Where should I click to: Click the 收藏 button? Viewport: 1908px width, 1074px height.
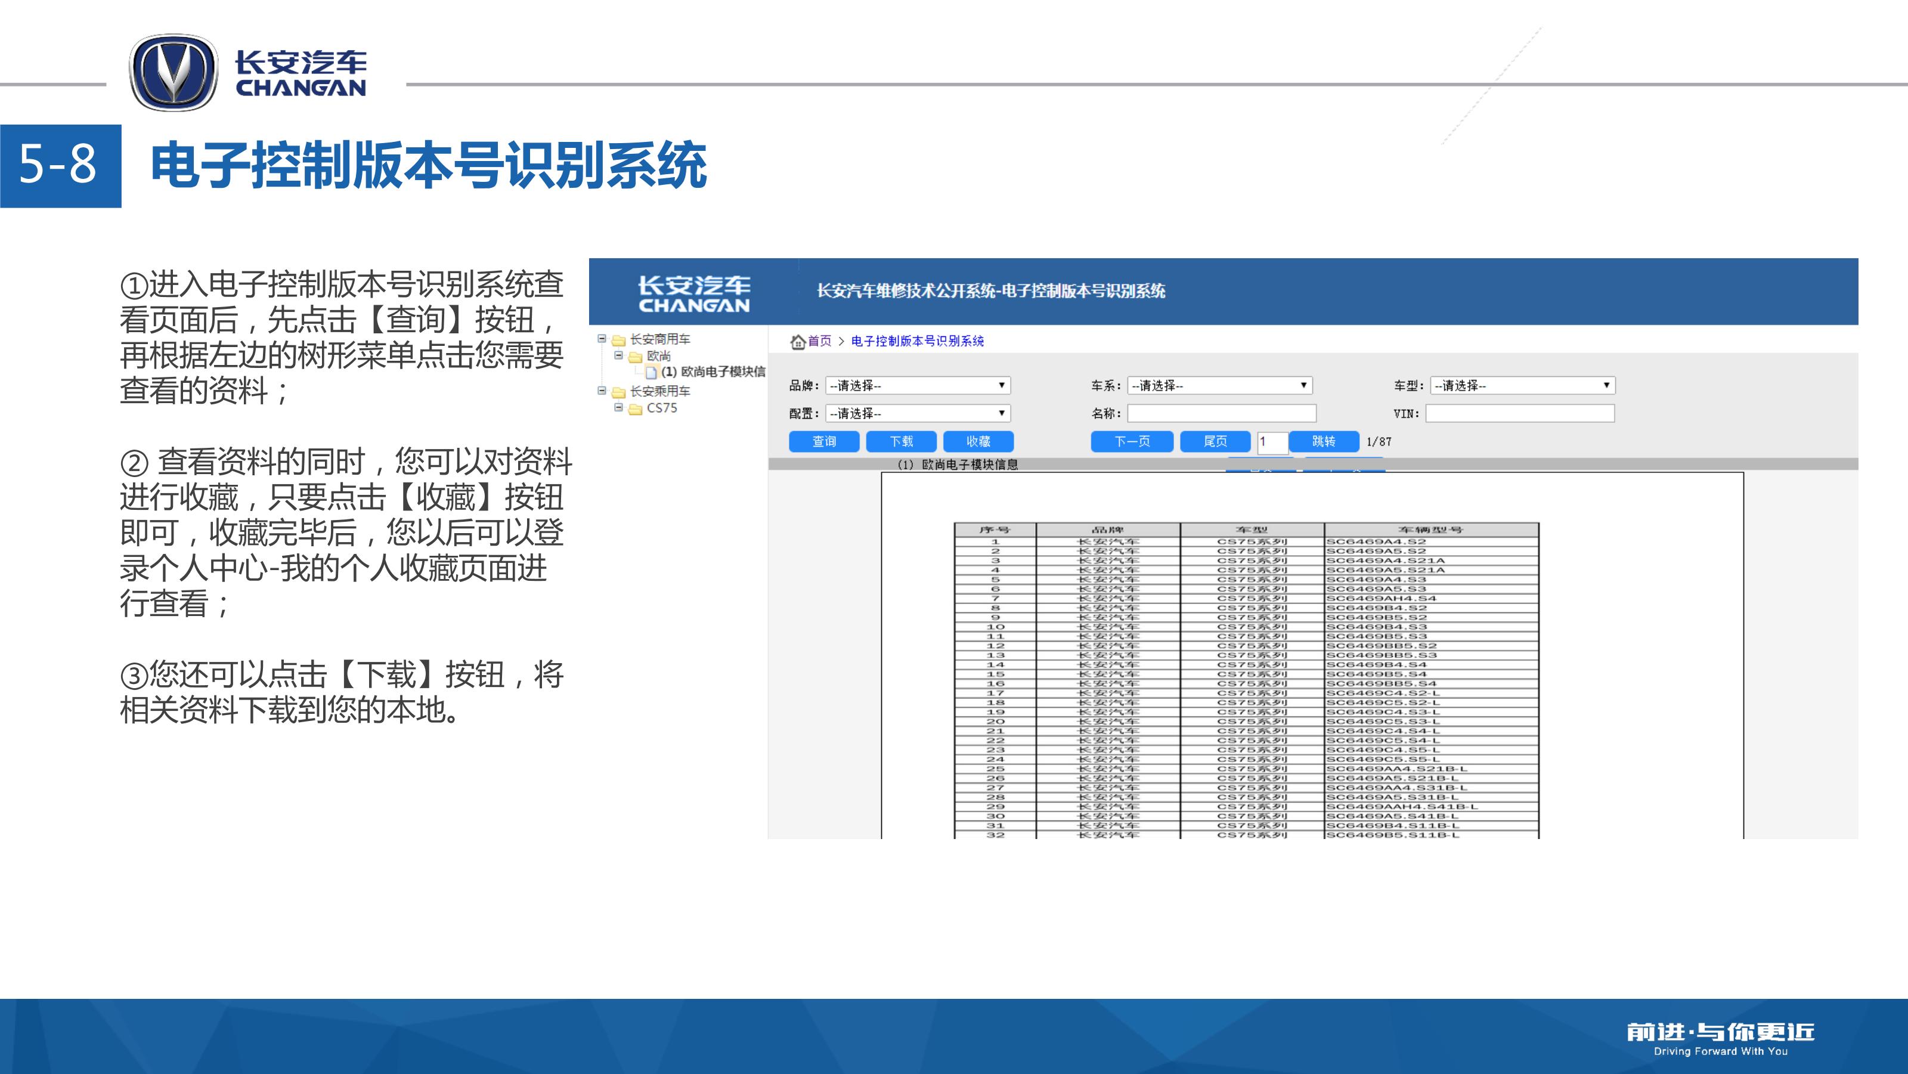pyautogui.click(x=978, y=441)
